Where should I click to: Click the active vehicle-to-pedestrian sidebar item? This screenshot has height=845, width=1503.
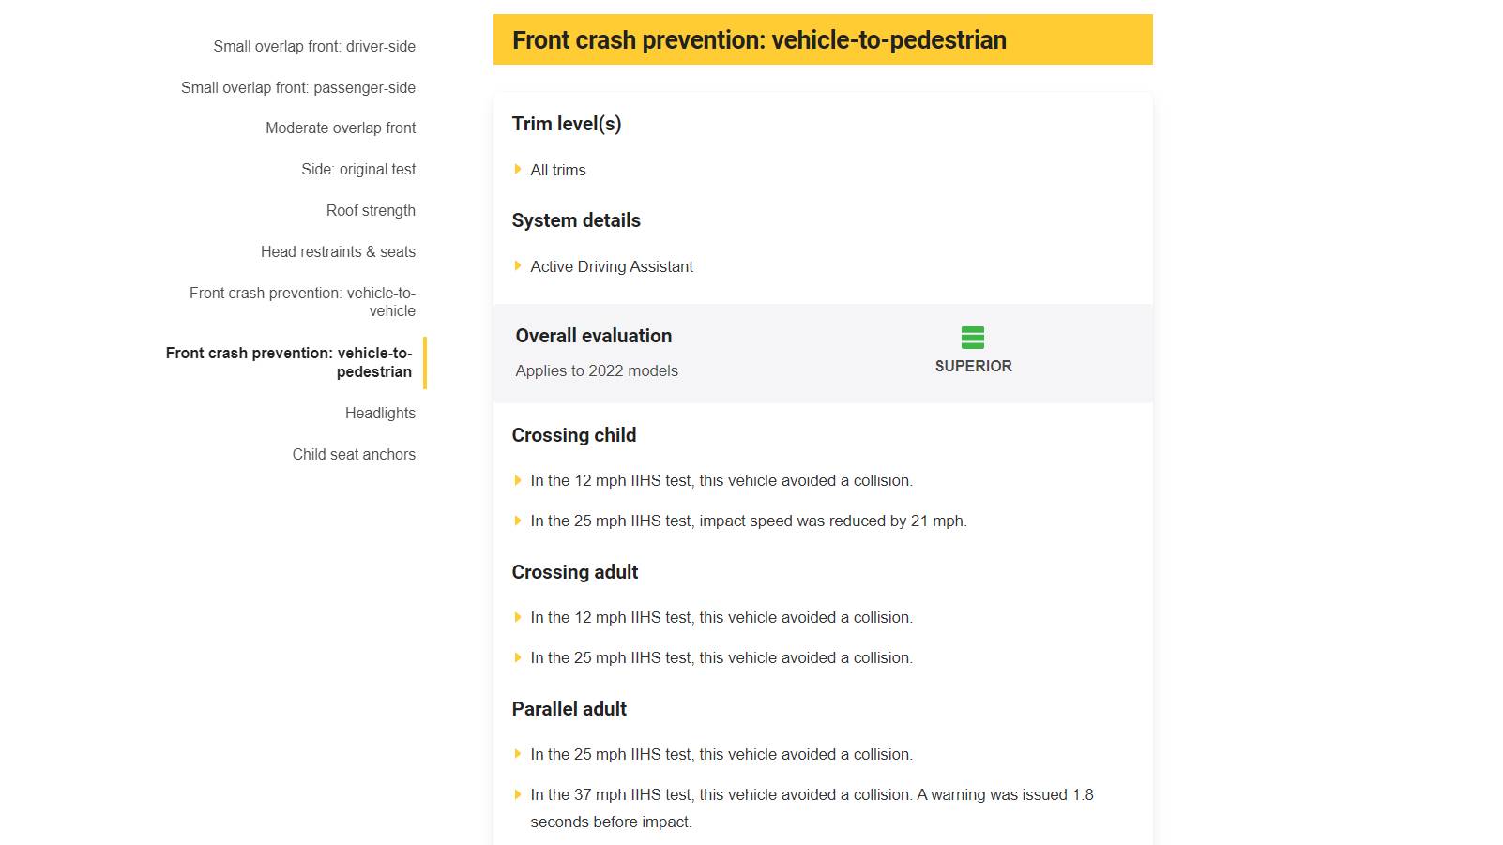click(x=289, y=362)
